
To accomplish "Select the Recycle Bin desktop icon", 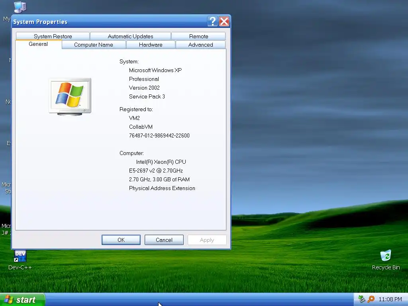I will click(x=386, y=255).
